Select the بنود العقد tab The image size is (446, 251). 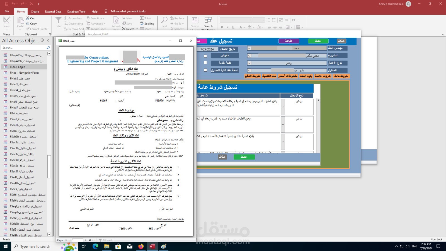point(306,76)
